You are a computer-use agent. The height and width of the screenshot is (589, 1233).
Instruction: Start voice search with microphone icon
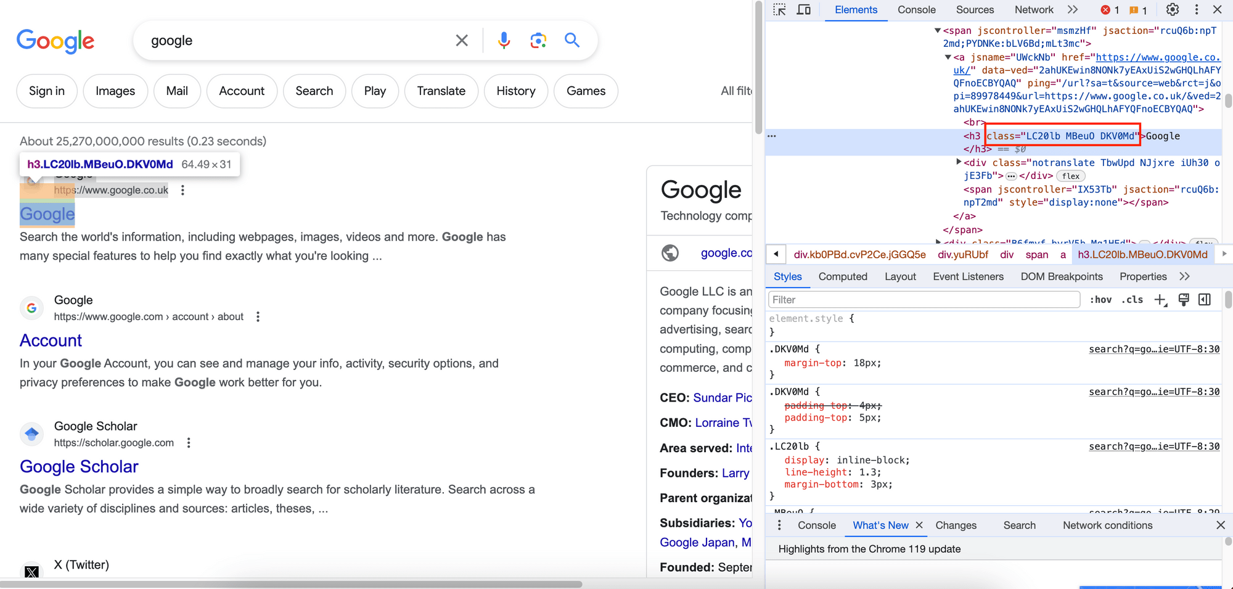coord(504,41)
